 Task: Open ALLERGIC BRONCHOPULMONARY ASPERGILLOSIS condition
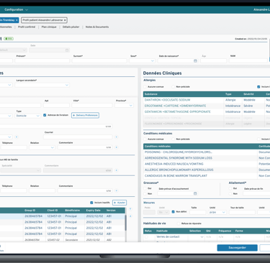(179, 170)
